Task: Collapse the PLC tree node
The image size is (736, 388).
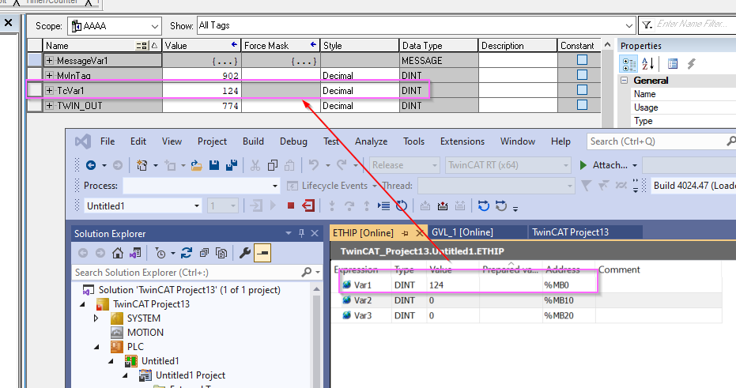Action: click(96, 347)
